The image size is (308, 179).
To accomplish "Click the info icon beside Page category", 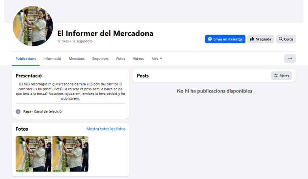I will point(18,111).
